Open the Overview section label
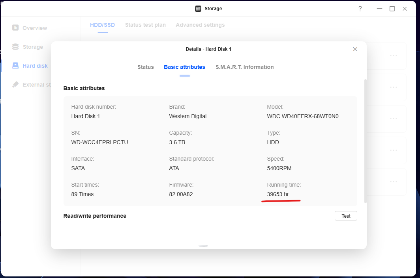420x278 pixels. (35, 28)
